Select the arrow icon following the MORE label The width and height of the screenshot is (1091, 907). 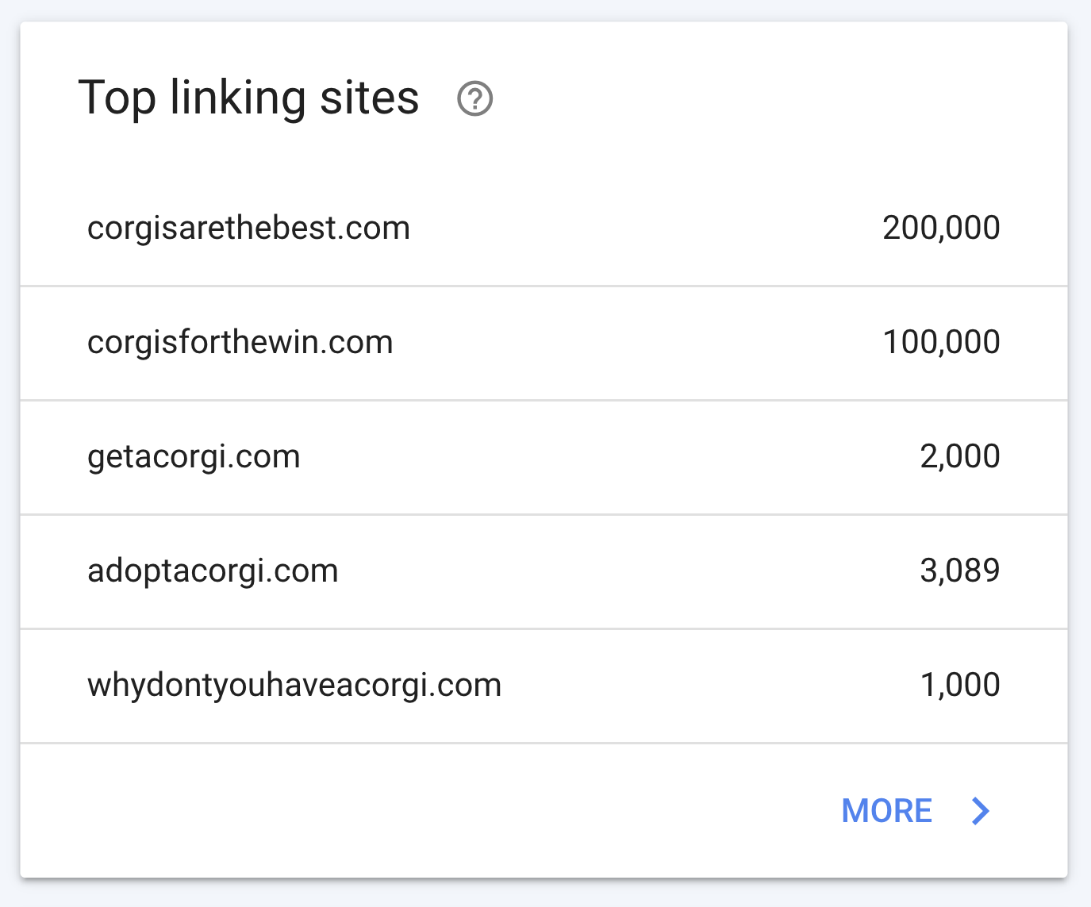click(981, 811)
